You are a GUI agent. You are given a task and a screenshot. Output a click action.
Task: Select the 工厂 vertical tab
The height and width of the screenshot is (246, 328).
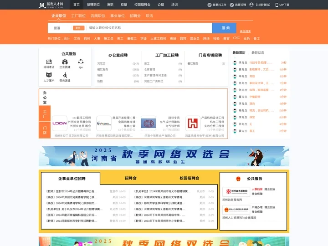coord(45,113)
